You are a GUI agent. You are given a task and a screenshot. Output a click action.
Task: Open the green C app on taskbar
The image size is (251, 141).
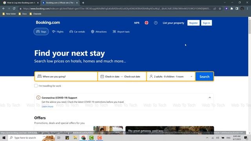tap(91, 137)
